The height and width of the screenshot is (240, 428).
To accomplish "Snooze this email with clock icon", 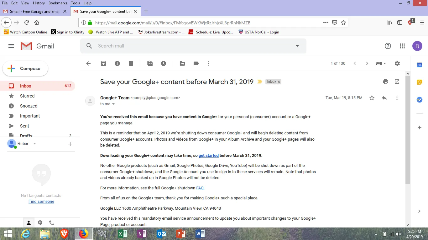I will click(164, 63).
